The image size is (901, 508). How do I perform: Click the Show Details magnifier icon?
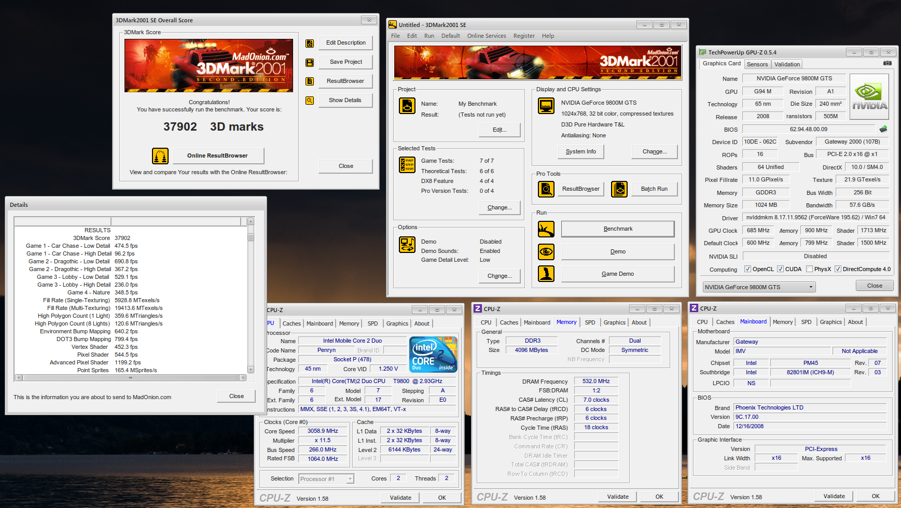310,101
